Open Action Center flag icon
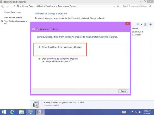The height and width of the screenshot is (115, 154). pos(132,112)
